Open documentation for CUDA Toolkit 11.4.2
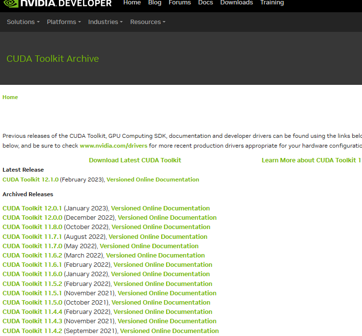 point(169,331)
